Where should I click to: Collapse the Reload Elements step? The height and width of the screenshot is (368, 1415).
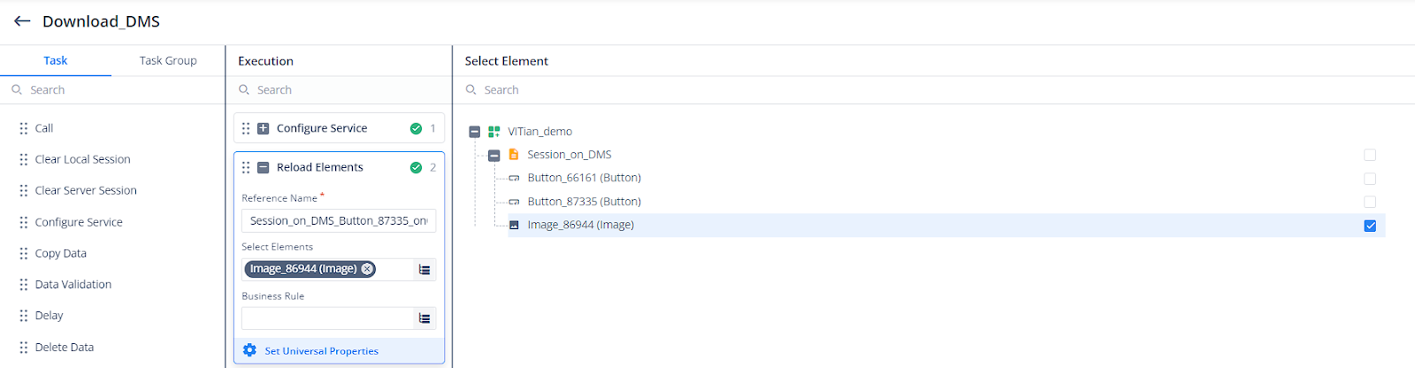point(263,167)
